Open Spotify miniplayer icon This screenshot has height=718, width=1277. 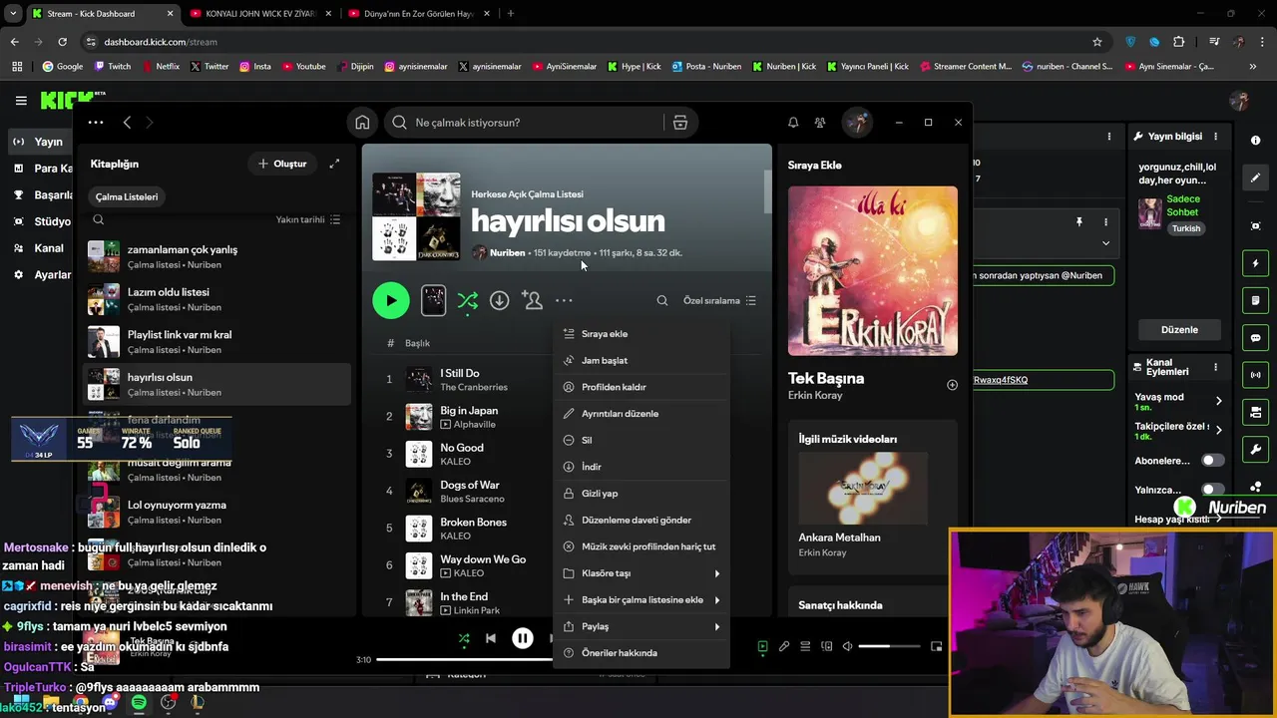click(x=936, y=646)
